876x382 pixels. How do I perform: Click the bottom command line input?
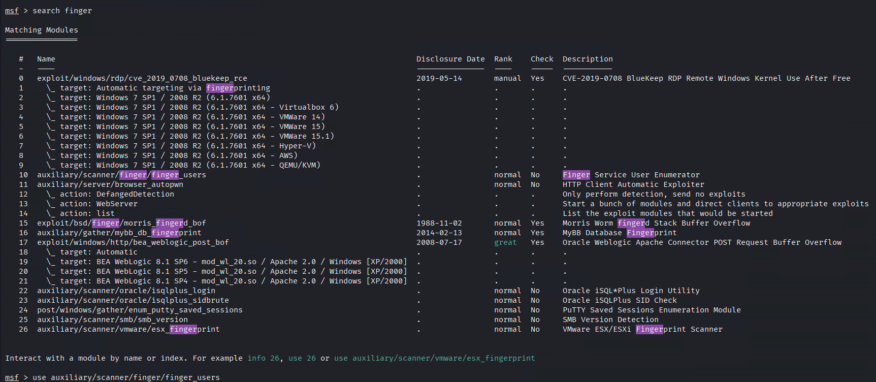point(126,377)
